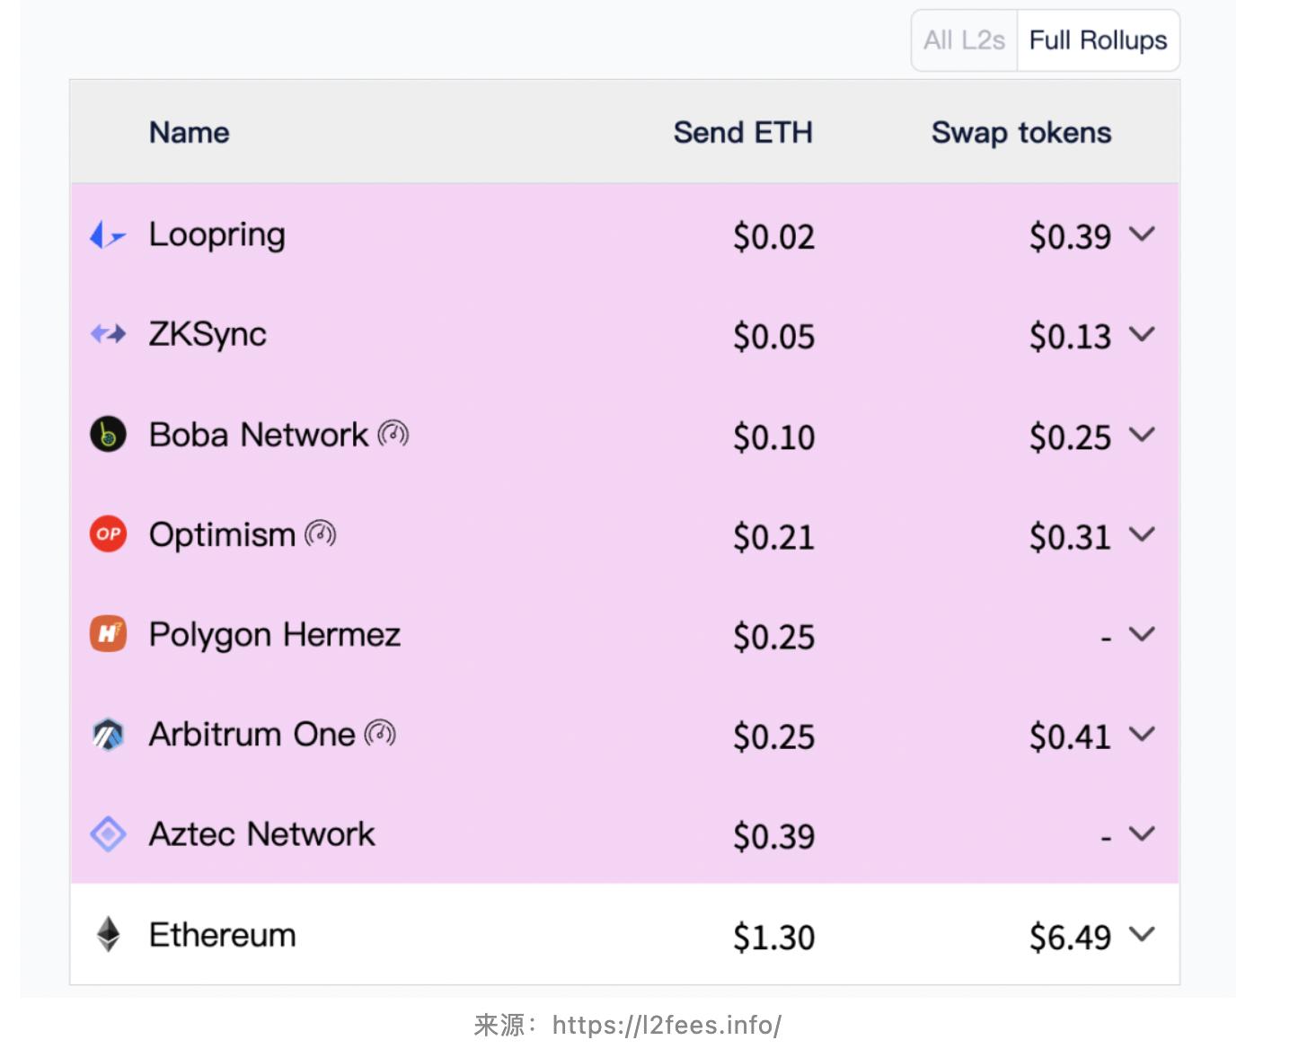Image resolution: width=1290 pixels, height=1049 pixels.
Task: Click the Polygon Hermez logo icon
Action: (x=108, y=634)
